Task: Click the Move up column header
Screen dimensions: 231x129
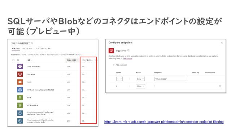Action: 195,72
